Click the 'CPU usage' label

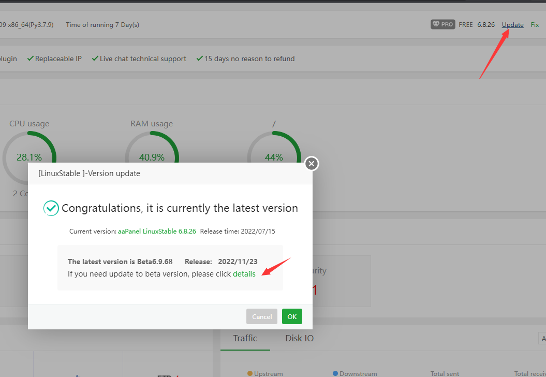coord(29,124)
